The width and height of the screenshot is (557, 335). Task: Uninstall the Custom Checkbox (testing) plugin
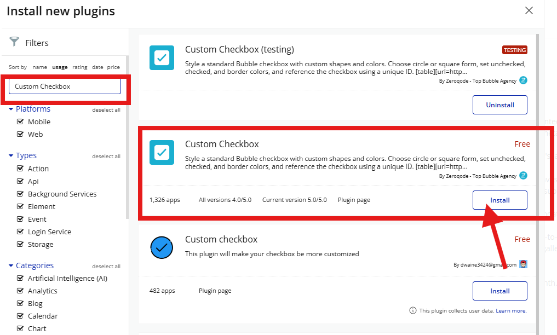pos(499,105)
